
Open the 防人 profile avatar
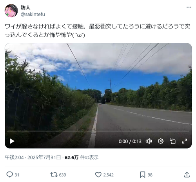tap(11, 11)
